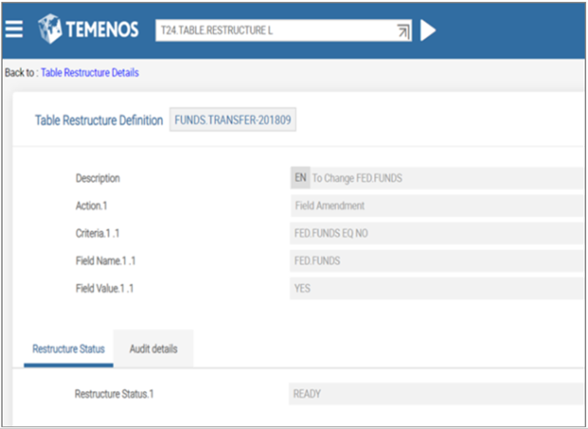
Task: Open the hamburger main menu
Action: pos(13,29)
